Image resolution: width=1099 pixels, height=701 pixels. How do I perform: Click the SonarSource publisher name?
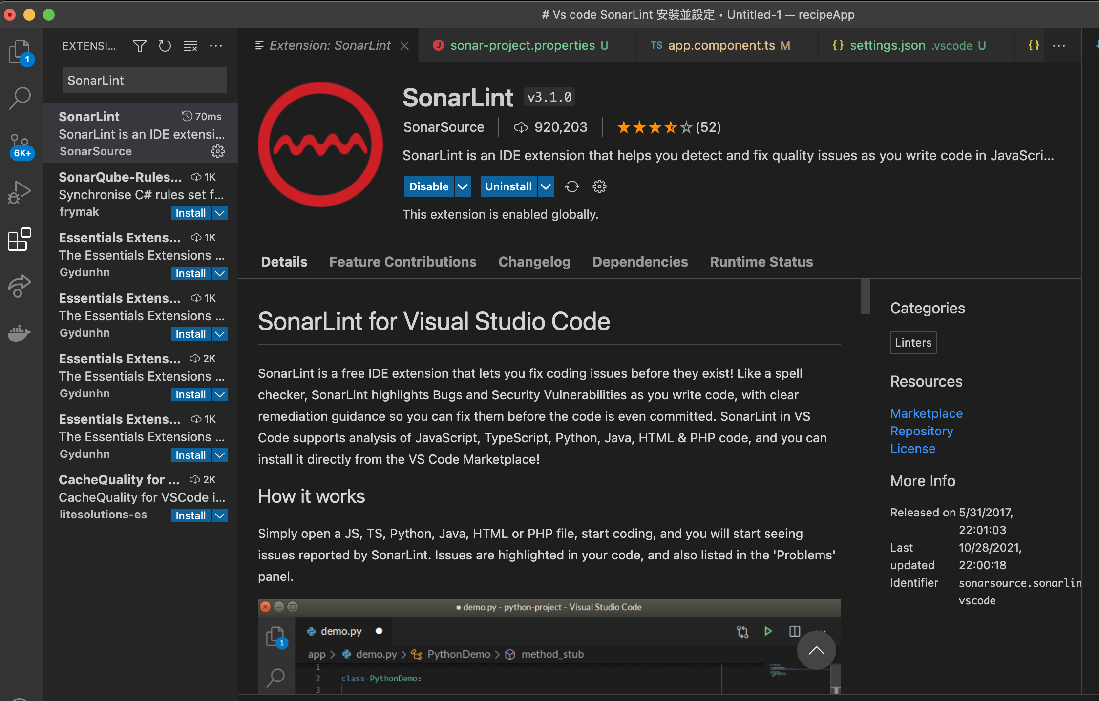[444, 127]
